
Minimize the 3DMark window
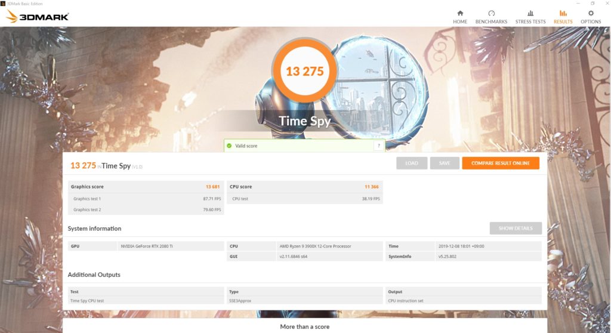coord(578,3)
